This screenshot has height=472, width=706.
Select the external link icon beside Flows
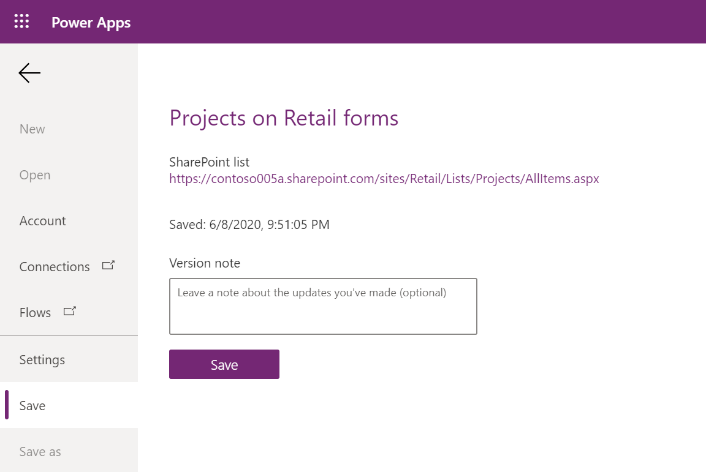coord(69,311)
